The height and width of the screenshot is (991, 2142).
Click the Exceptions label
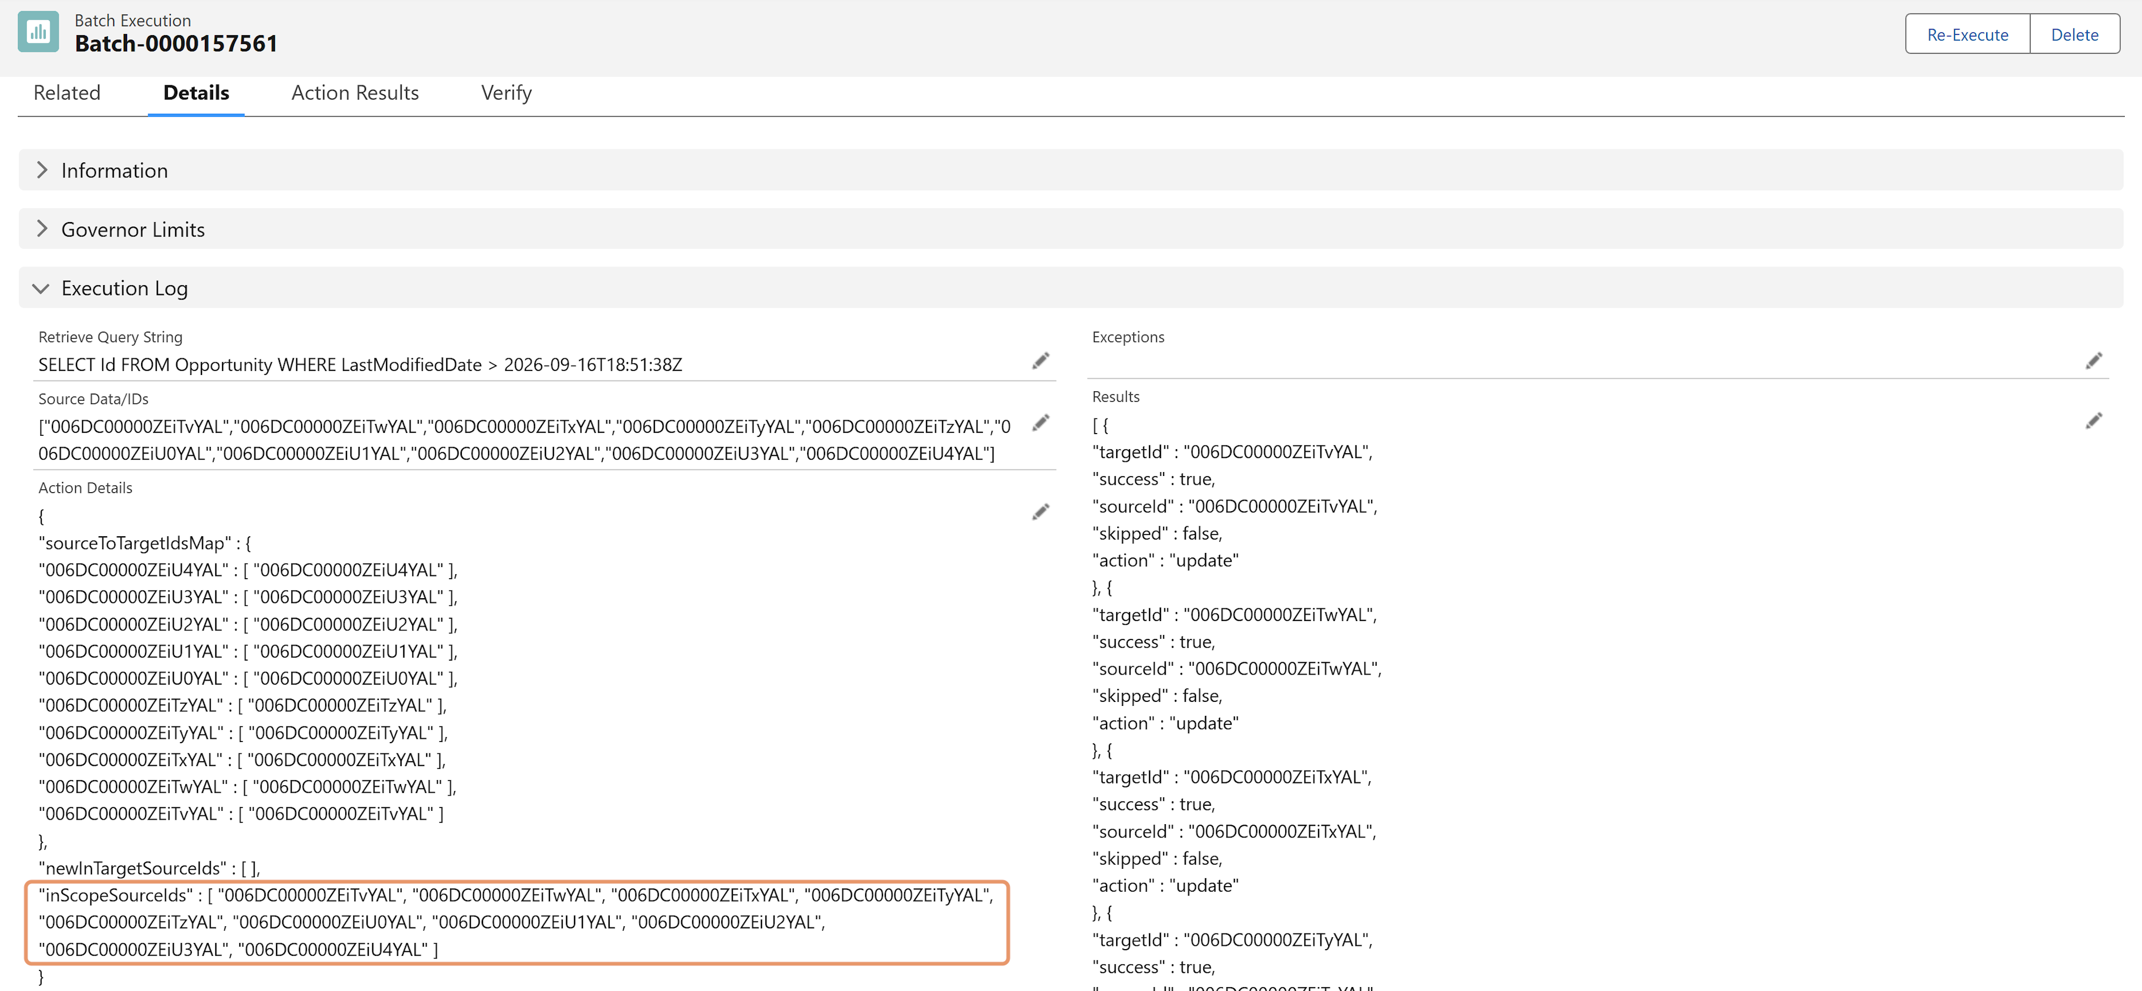click(1127, 337)
